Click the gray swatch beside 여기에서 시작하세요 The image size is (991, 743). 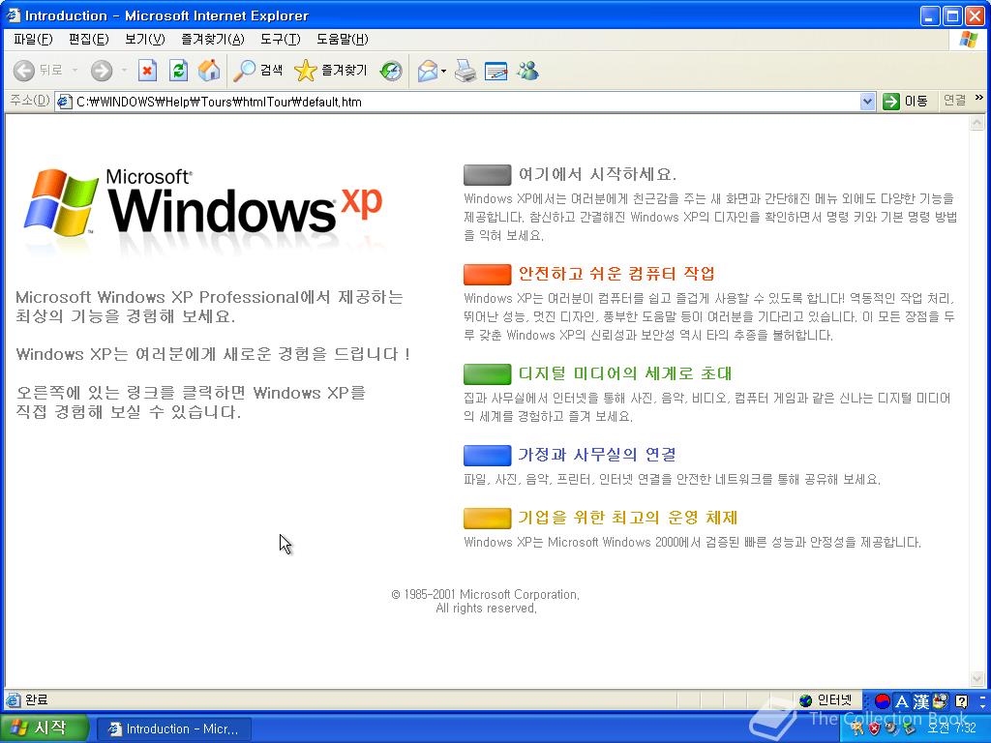[x=488, y=174]
